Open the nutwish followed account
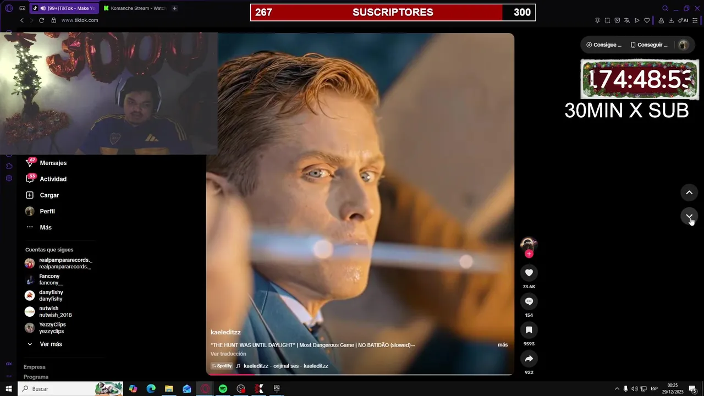Screen dimensions: 704x396 click(x=48, y=312)
